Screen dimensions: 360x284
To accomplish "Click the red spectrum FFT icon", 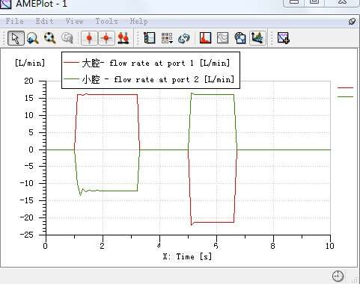I will (x=205, y=38).
